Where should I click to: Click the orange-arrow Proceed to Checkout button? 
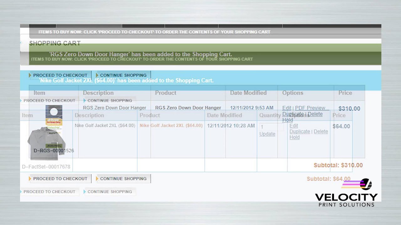(60, 179)
